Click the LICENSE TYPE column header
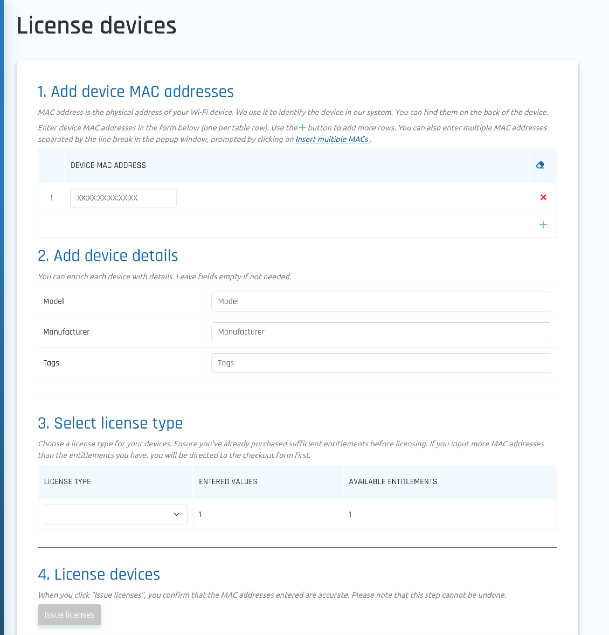This screenshot has width=609, height=635. (x=67, y=481)
